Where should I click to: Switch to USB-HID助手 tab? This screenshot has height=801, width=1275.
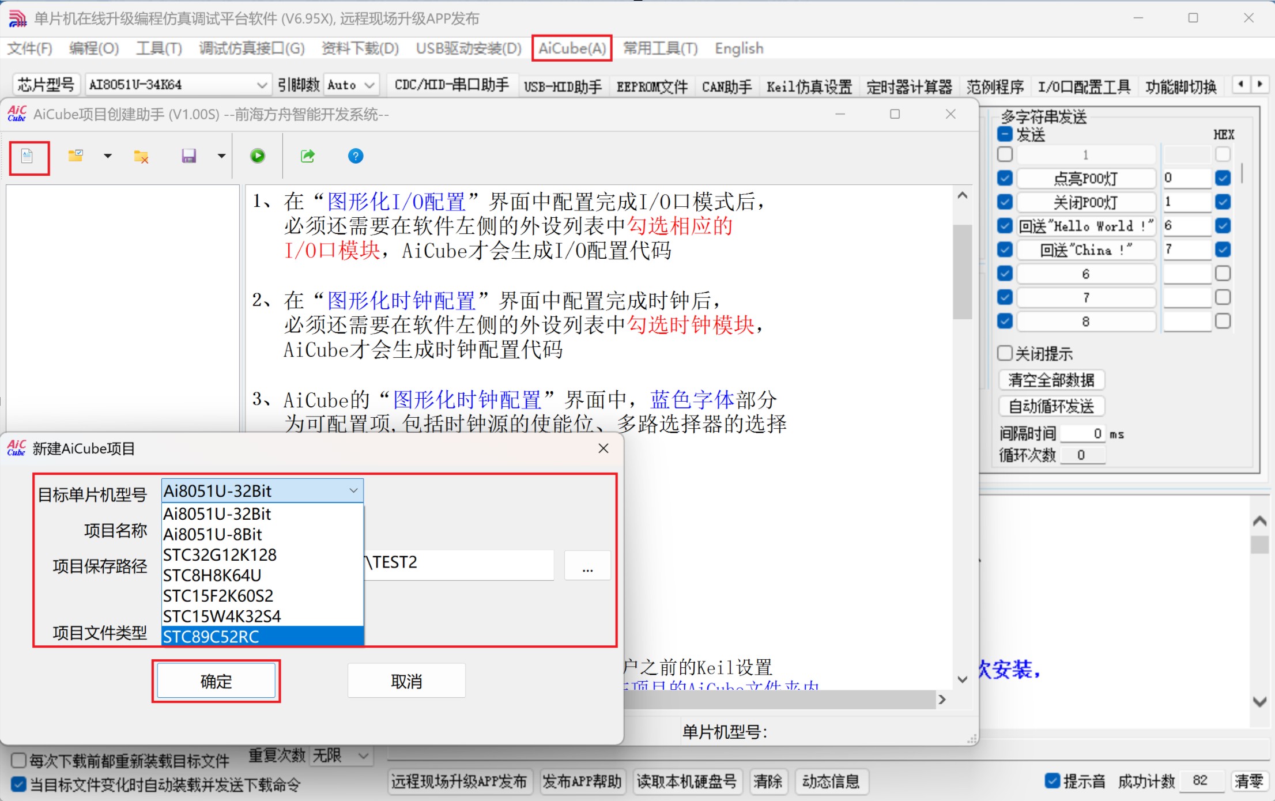pyautogui.click(x=563, y=86)
